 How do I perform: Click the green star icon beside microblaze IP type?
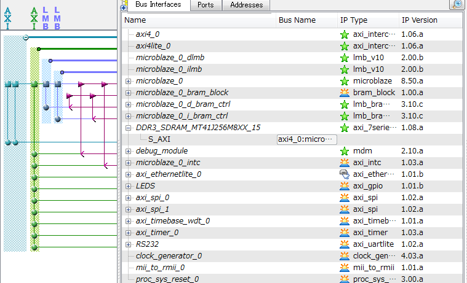(345, 81)
